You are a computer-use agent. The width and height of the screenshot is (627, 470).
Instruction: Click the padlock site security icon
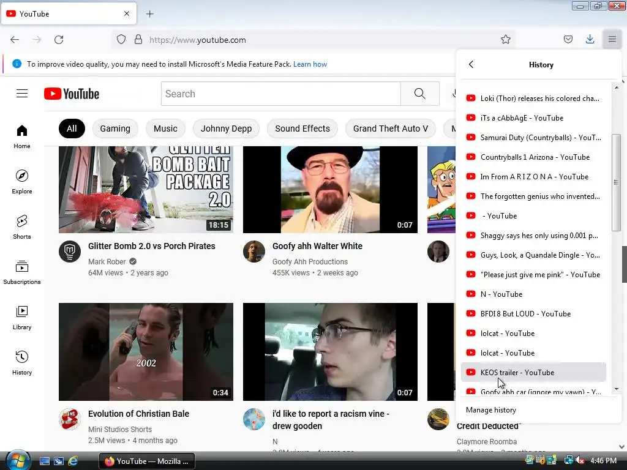click(x=138, y=40)
